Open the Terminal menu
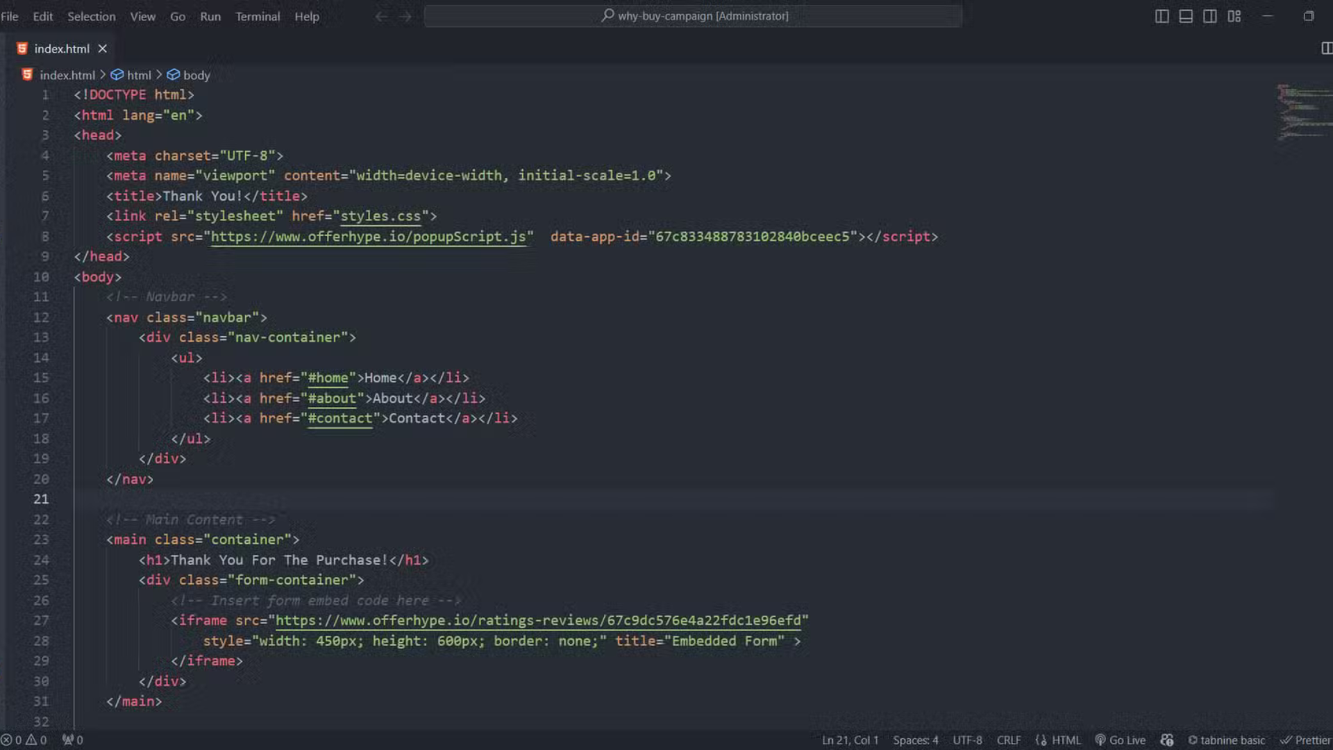This screenshot has width=1333, height=750. click(x=258, y=16)
